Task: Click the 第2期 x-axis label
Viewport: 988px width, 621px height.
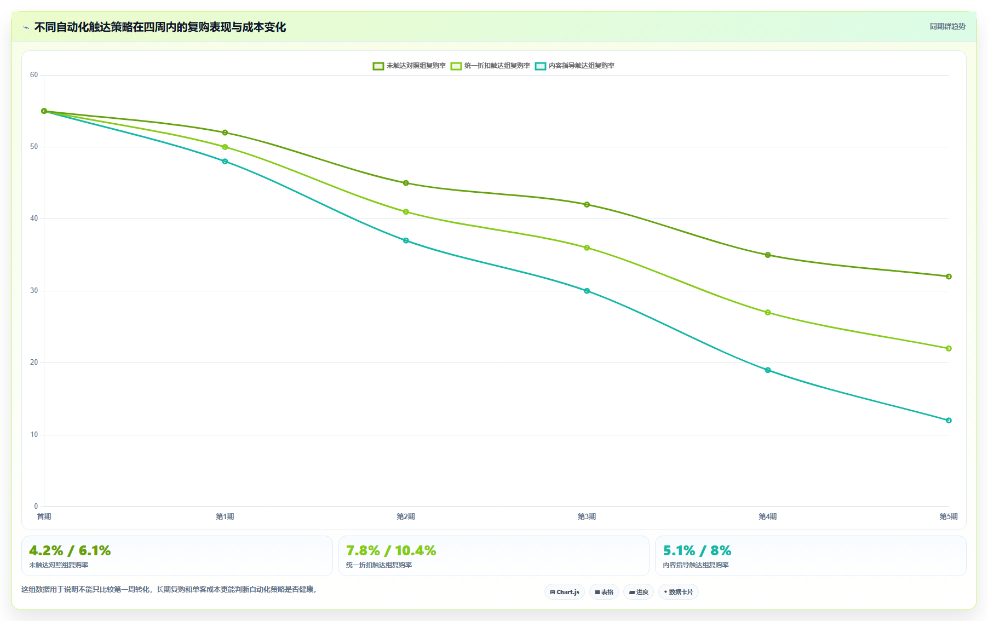Action: [x=406, y=516]
